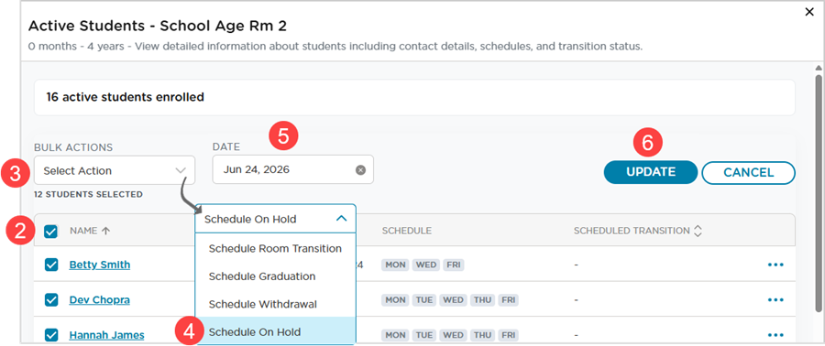Screen dimensions: 825x346
Task: Sort by name using arrow icon
Action: click(105, 231)
